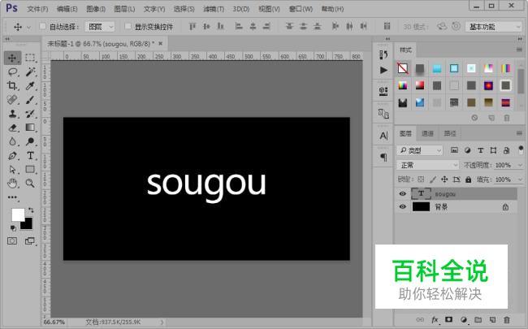
Task: Toggle the layer filter on/off switch
Action: coord(521,149)
